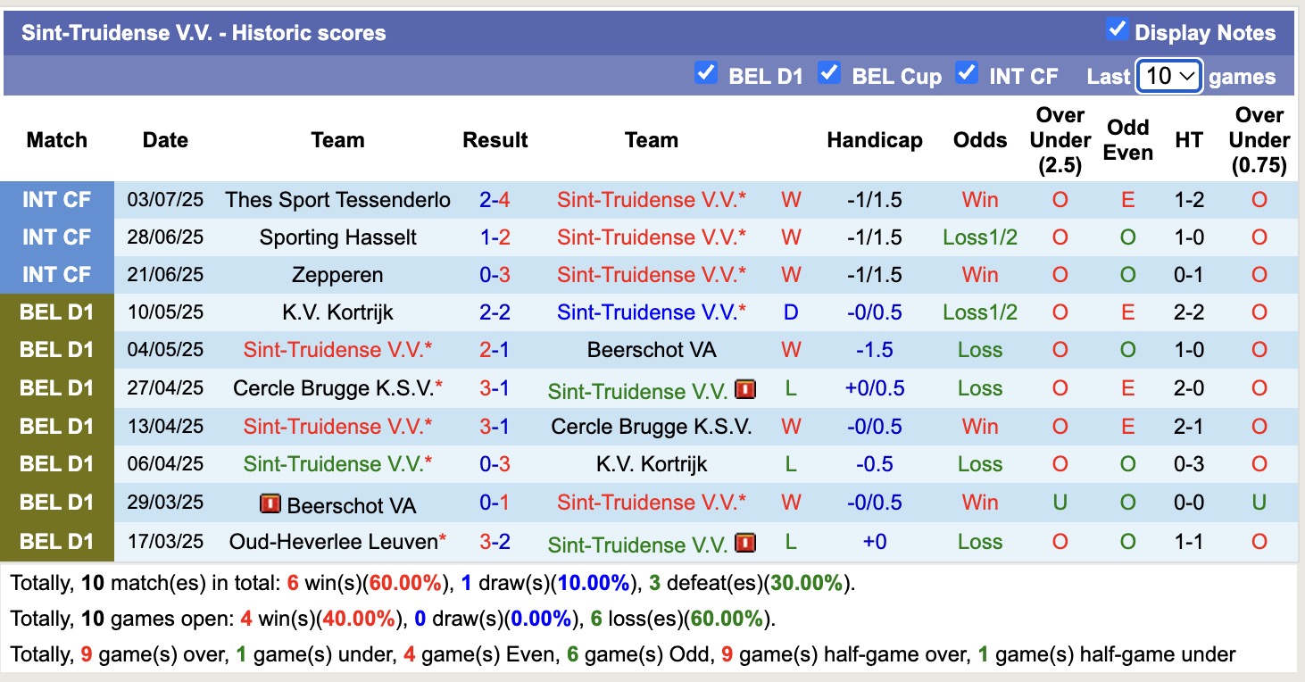This screenshot has height=682, width=1305.
Task: Uncheck the BEL D1 filter
Action: [x=706, y=75]
